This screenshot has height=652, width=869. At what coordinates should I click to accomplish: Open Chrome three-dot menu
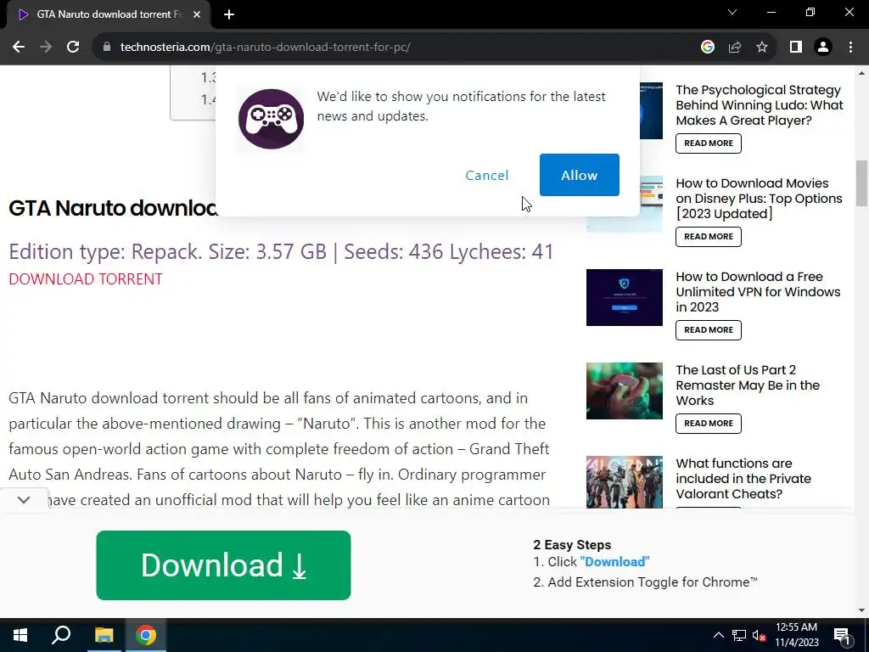click(x=850, y=48)
